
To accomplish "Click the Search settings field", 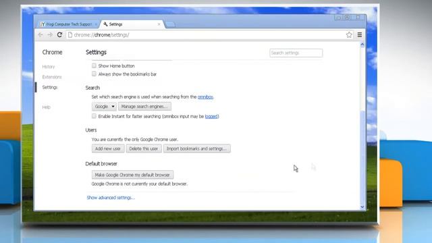I will coord(296,53).
